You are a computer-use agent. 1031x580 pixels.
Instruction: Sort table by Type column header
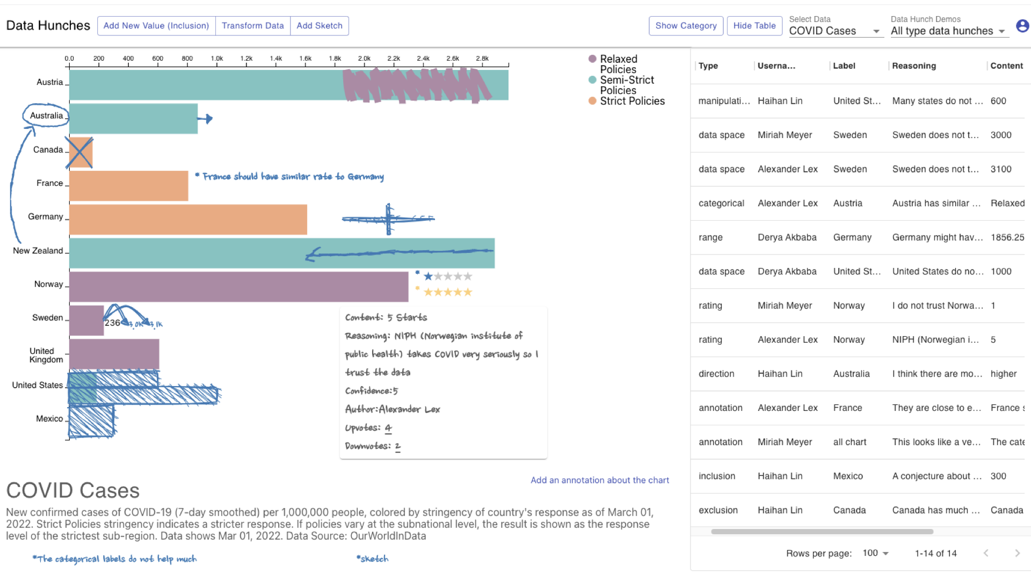tap(708, 66)
